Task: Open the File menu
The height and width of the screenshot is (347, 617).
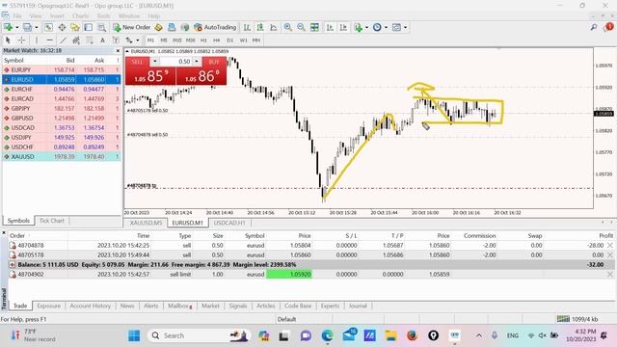Action: click(x=17, y=16)
